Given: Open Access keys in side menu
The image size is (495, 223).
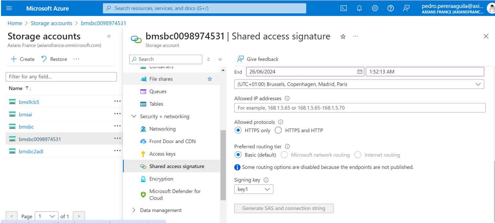Looking at the screenshot, I should 162,154.
